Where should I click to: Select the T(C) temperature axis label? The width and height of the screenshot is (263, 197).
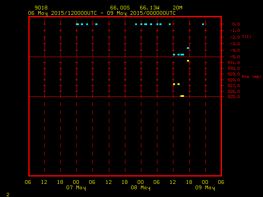[247, 37]
